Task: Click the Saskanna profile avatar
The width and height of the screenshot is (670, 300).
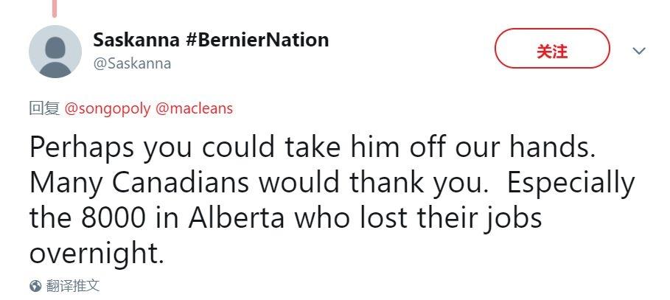Action: pos(55,51)
